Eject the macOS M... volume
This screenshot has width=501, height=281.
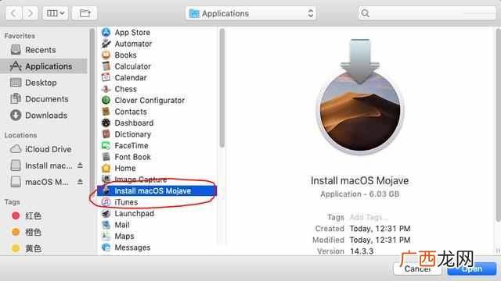pos(80,182)
